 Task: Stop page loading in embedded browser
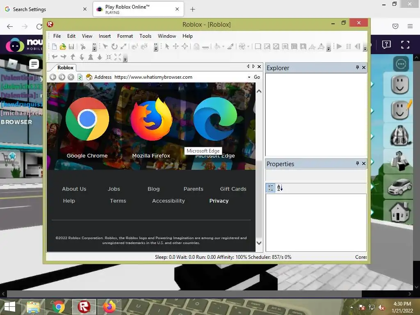[71, 77]
